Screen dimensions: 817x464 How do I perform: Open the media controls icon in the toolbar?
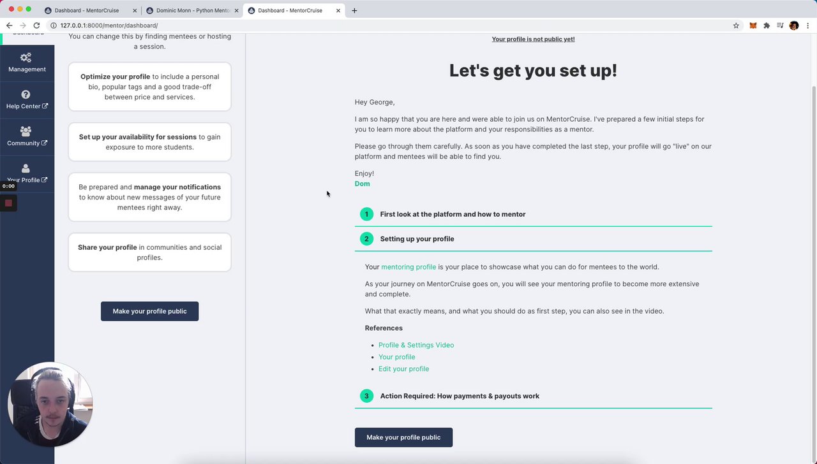[780, 25]
